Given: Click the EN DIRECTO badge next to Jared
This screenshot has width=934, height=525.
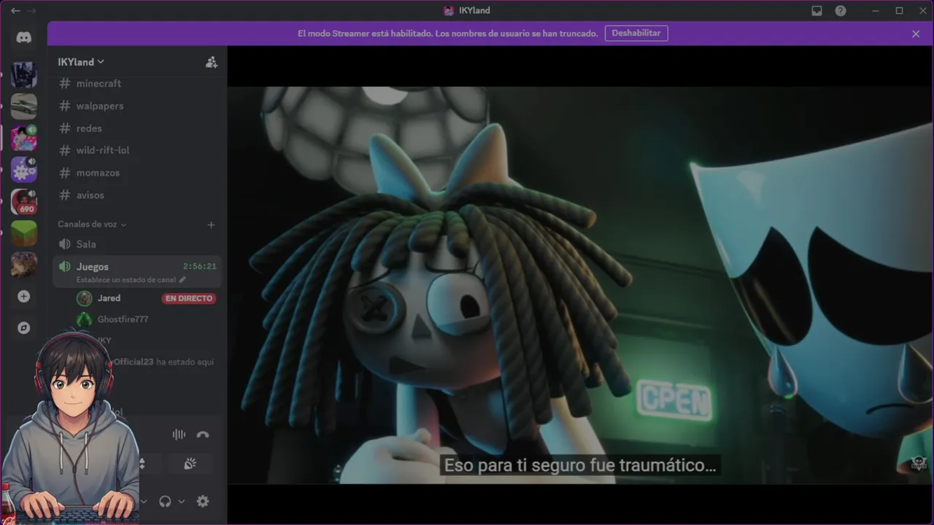Looking at the screenshot, I should (x=189, y=298).
